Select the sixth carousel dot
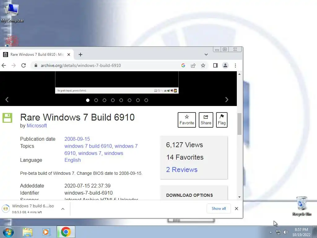This screenshot has height=238, width=317. coord(130,100)
